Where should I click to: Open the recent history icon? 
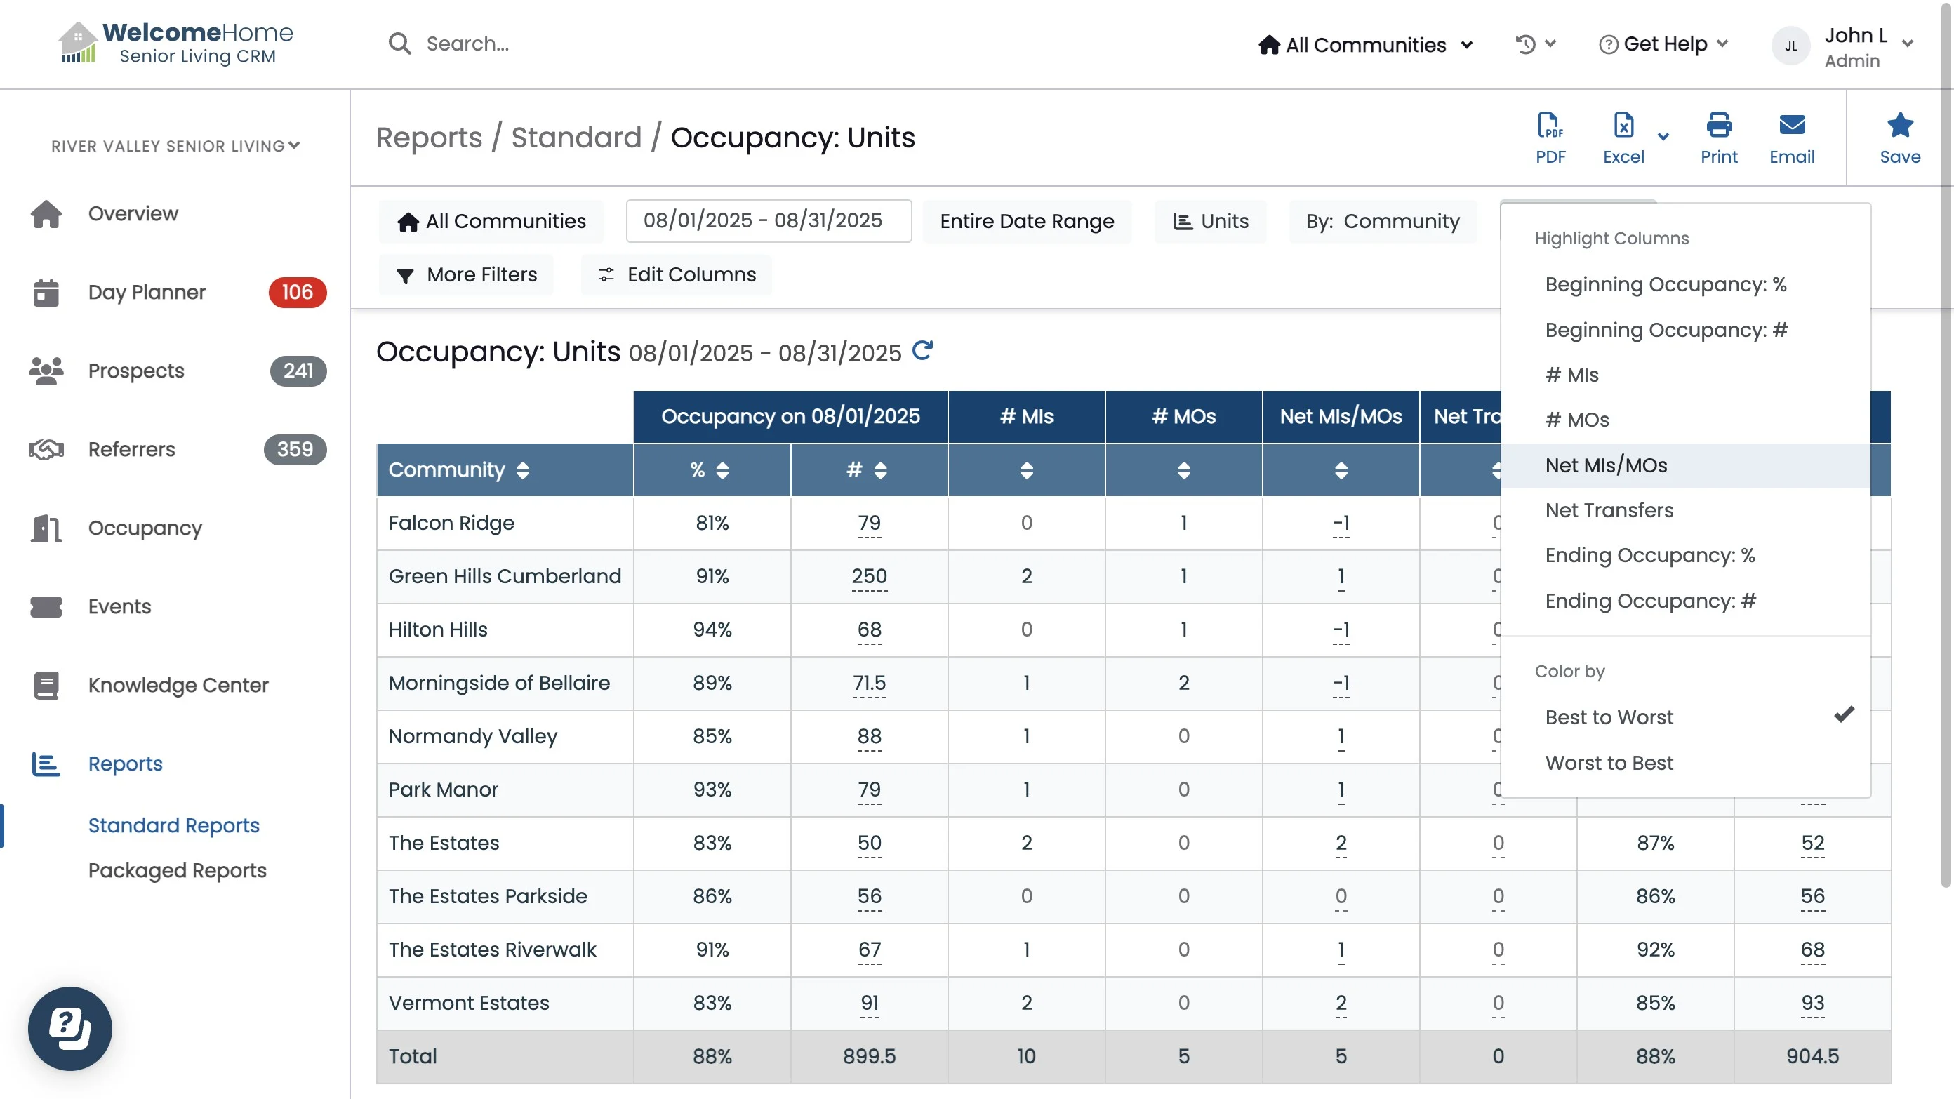pos(1526,44)
